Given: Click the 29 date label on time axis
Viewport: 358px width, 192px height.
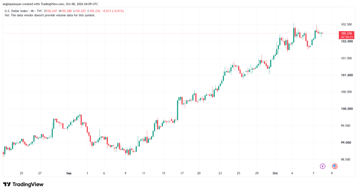Looking at the screenshot, I should tap(257, 173).
